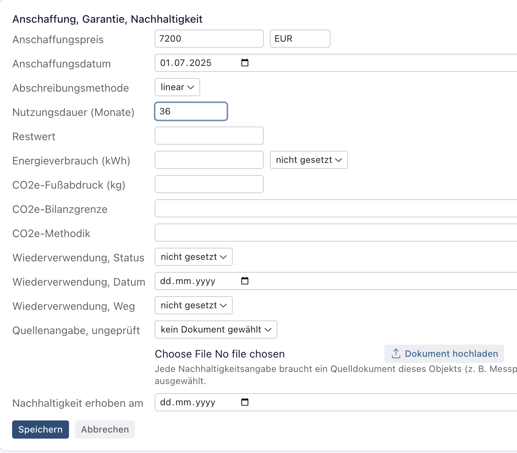This screenshot has height=453, width=517.
Task: Expand the Wiederverwendung, Status dropdown
Action: pyautogui.click(x=194, y=257)
